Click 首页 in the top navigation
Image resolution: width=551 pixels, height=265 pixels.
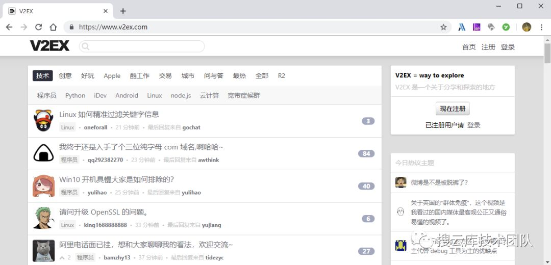point(469,47)
